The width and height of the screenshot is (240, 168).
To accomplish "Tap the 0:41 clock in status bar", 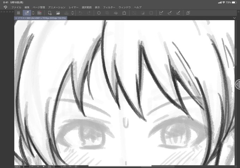I will coord(6,2).
